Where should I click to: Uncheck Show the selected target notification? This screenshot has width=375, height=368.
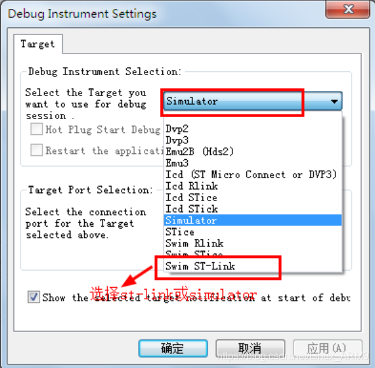[x=34, y=297]
